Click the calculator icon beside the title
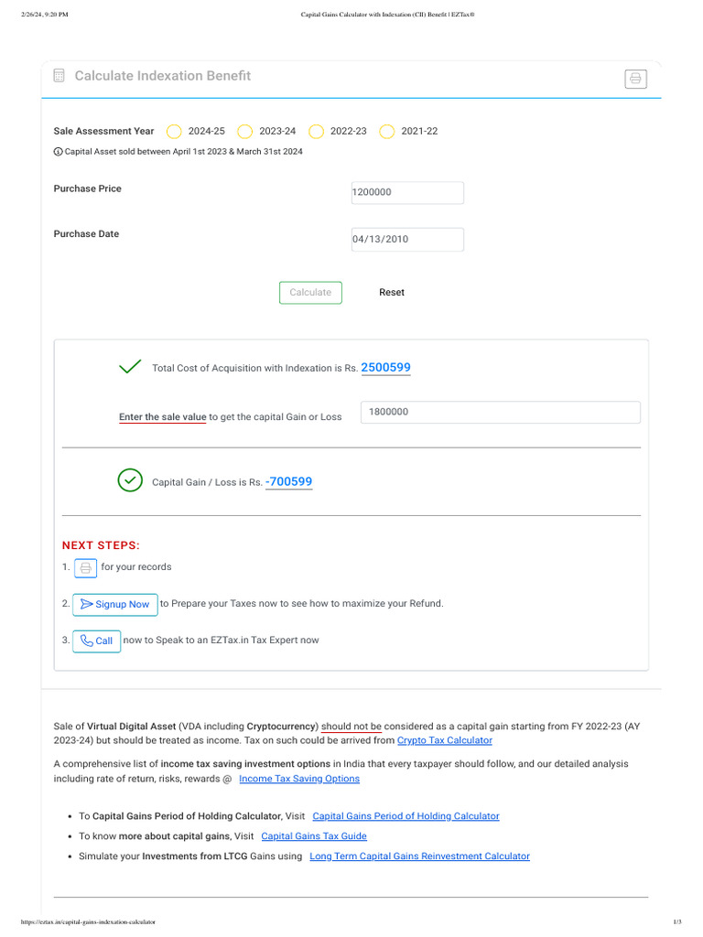Screen dimensions: 703x937 click(x=59, y=75)
